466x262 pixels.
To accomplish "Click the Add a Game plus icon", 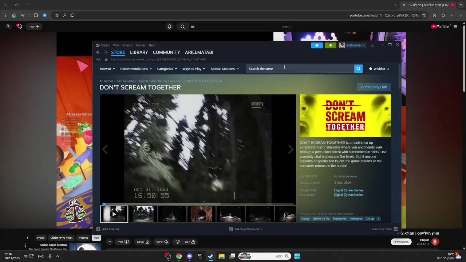I will pyautogui.click(x=98, y=229).
